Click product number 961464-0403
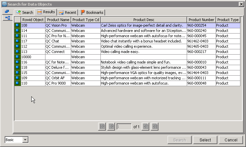Image resolution: width=246 pixels, height=147 pixels. coord(201,73)
